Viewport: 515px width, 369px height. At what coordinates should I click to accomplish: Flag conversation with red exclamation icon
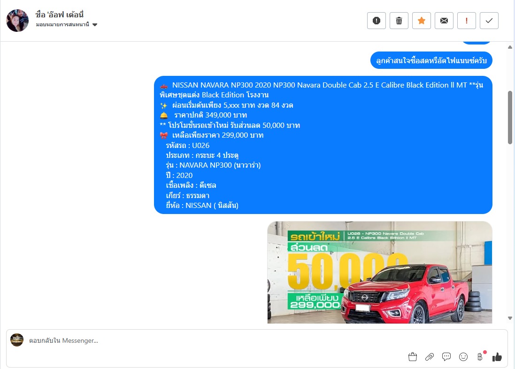(x=466, y=21)
